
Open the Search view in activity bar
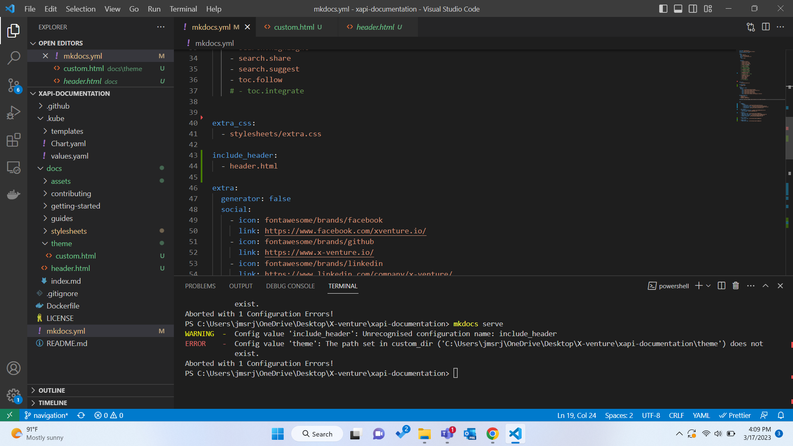pyautogui.click(x=13, y=58)
